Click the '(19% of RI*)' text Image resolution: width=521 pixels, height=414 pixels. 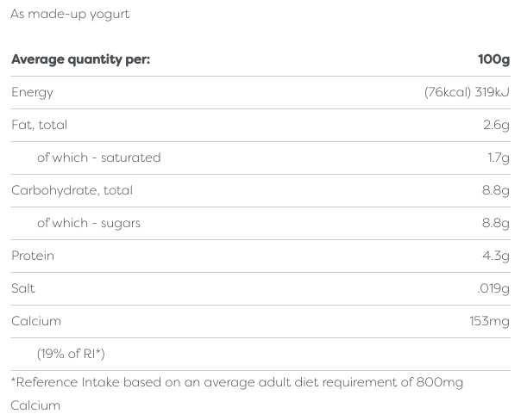tap(71, 354)
